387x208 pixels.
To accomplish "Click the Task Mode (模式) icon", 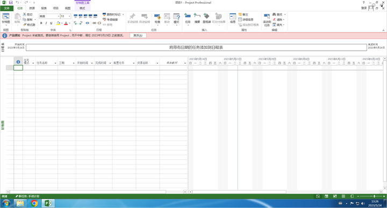I will point(176,17).
